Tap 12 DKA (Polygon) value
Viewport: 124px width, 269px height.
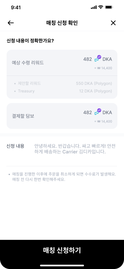[96, 91]
